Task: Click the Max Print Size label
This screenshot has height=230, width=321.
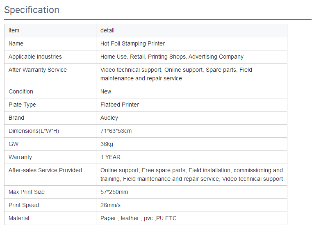Action: [27, 192]
